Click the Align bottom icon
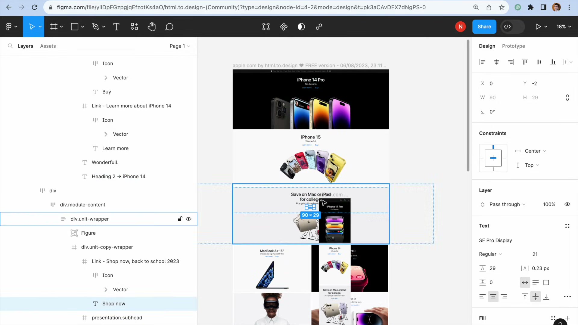Image resolution: width=578 pixels, height=325 pixels. (553, 62)
